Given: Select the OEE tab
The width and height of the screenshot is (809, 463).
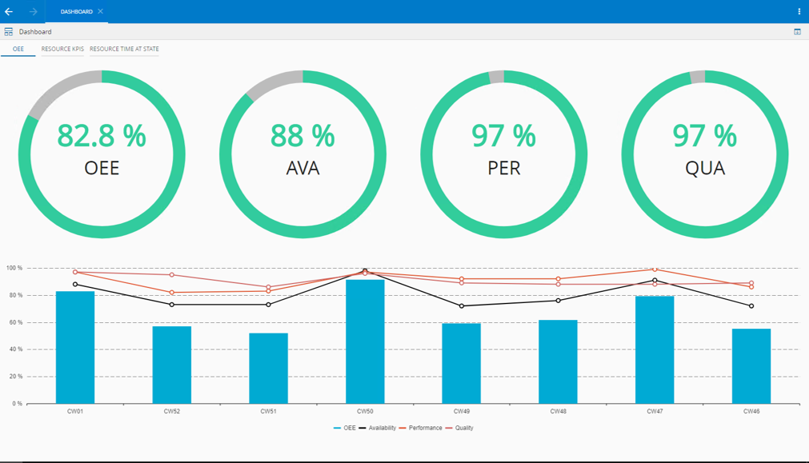Looking at the screenshot, I should 18,49.
